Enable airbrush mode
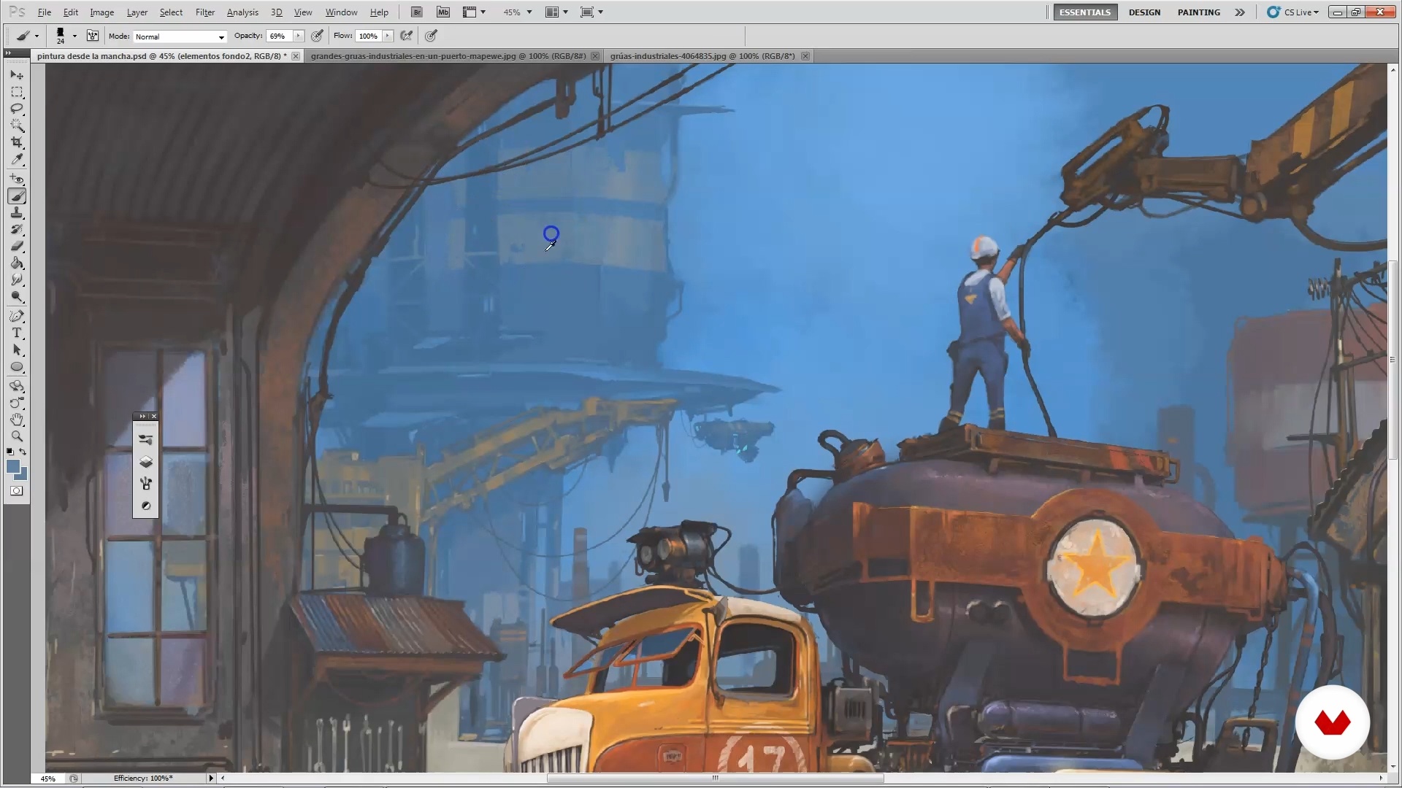Image resolution: width=1402 pixels, height=788 pixels. [x=407, y=36]
